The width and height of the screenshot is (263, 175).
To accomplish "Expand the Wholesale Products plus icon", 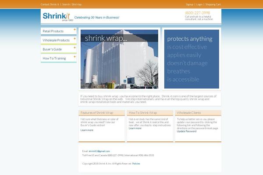I will click(75, 38).
